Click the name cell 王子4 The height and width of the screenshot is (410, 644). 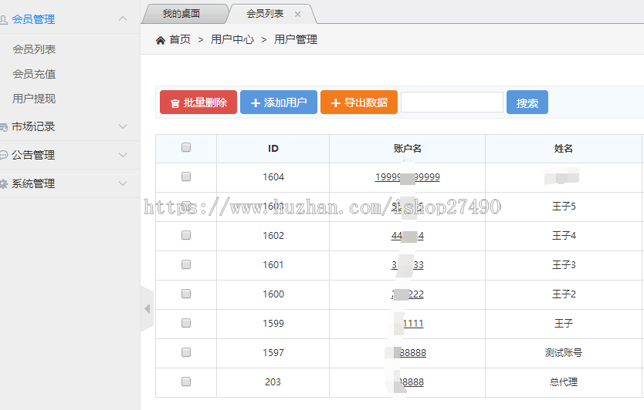(564, 235)
